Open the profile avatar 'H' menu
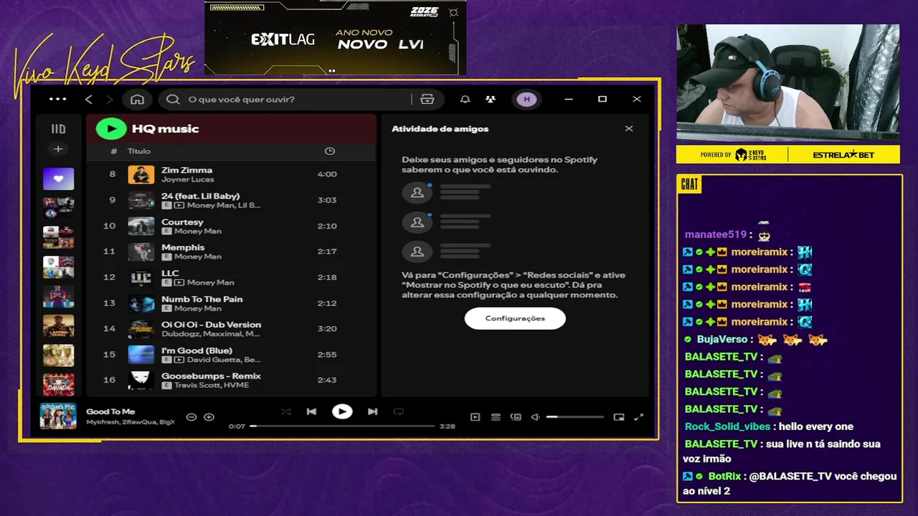Viewport: 918px width, 516px height. tap(527, 99)
